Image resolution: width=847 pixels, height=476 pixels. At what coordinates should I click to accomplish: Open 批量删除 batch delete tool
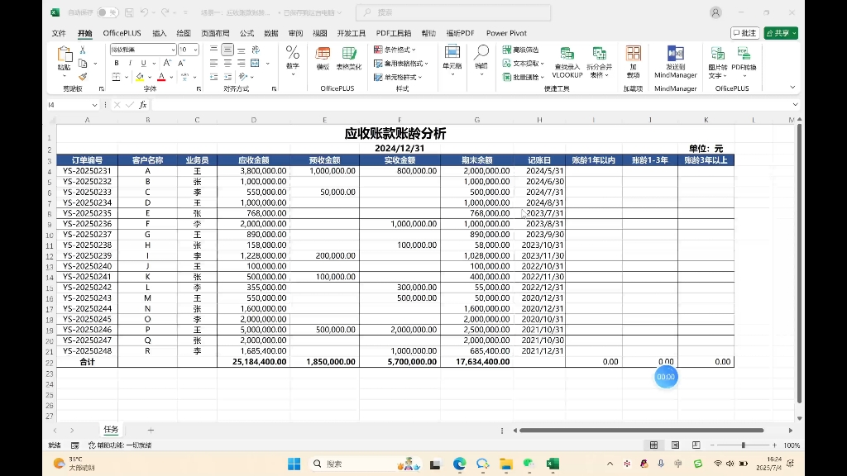[x=523, y=77]
